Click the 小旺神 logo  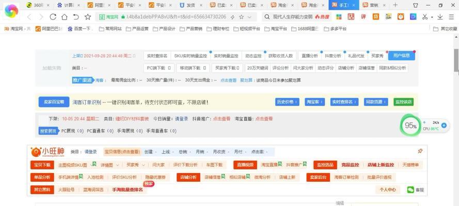[47, 152]
